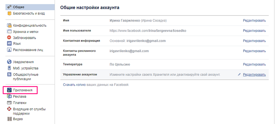The image size is (275, 124).
Task: Click the lock icon for Конфиденциальность
Action: 9,25
